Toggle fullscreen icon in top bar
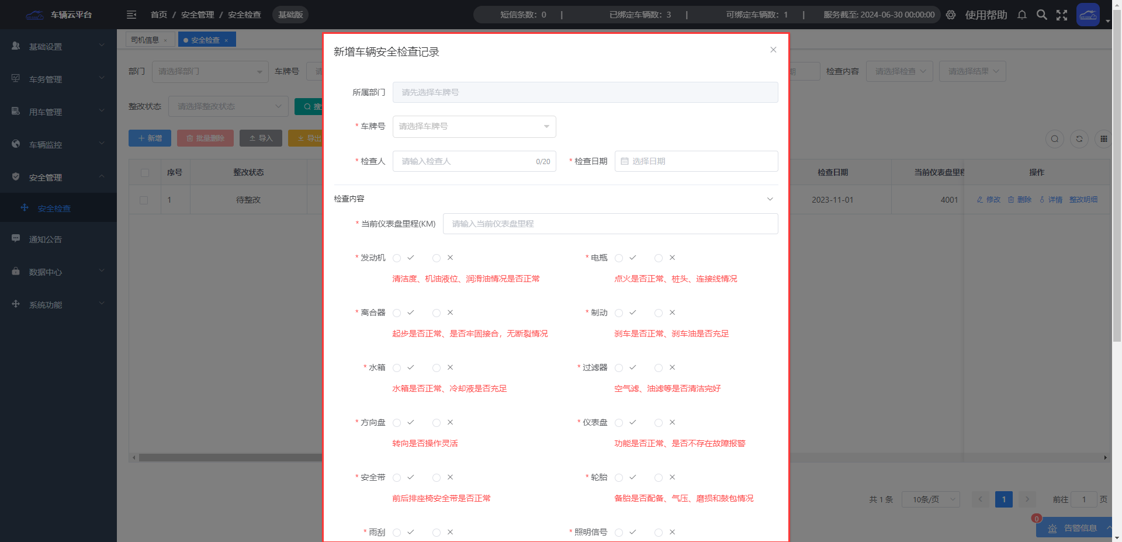The height and width of the screenshot is (542, 1122). [x=1062, y=15]
